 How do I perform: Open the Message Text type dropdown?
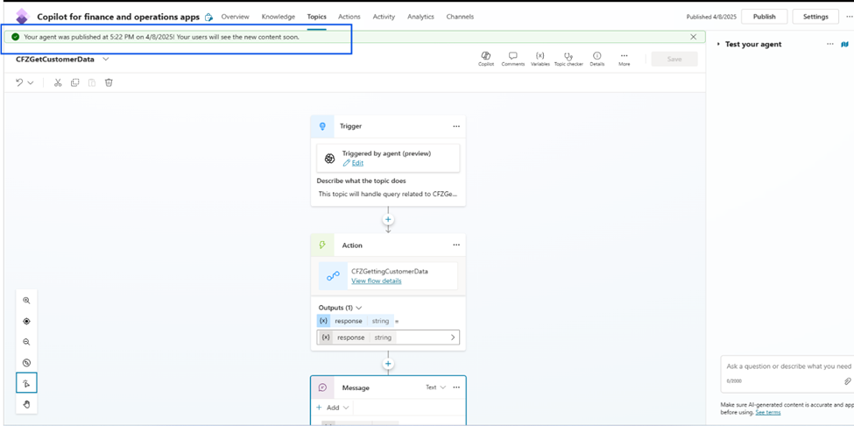click(435, 387)
